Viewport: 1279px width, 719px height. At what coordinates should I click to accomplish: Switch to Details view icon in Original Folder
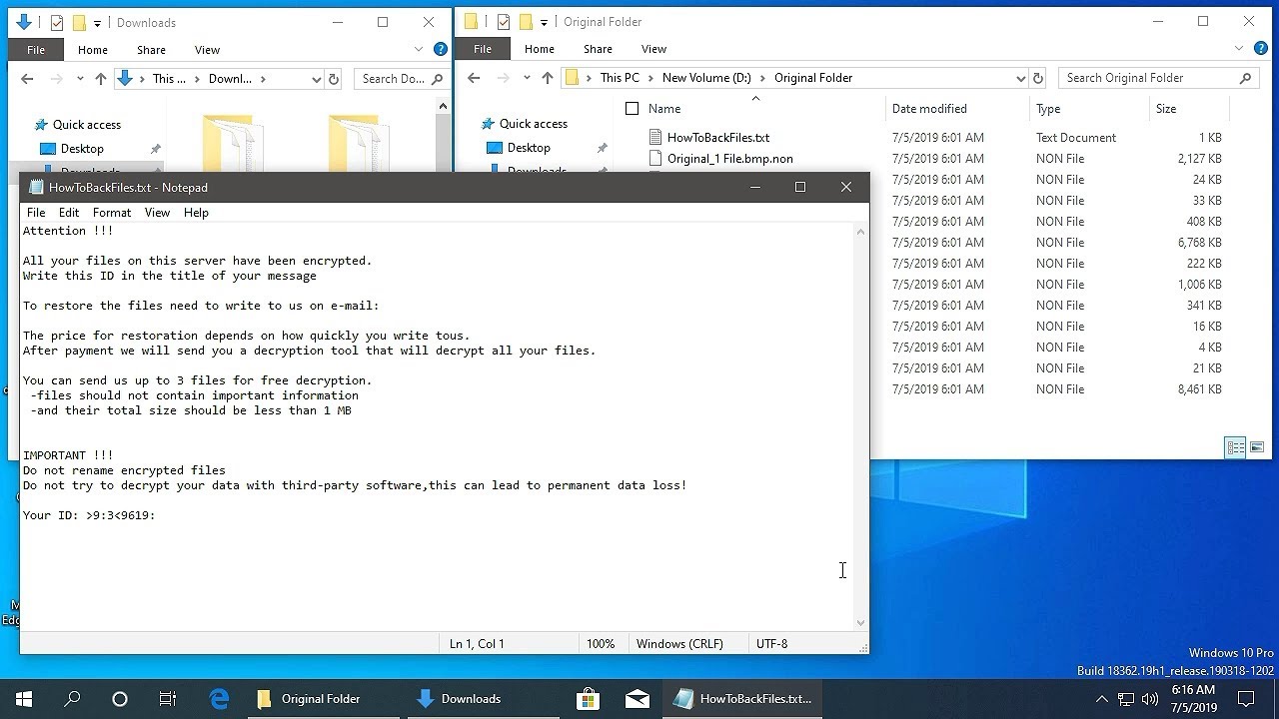coord(1236,447)
